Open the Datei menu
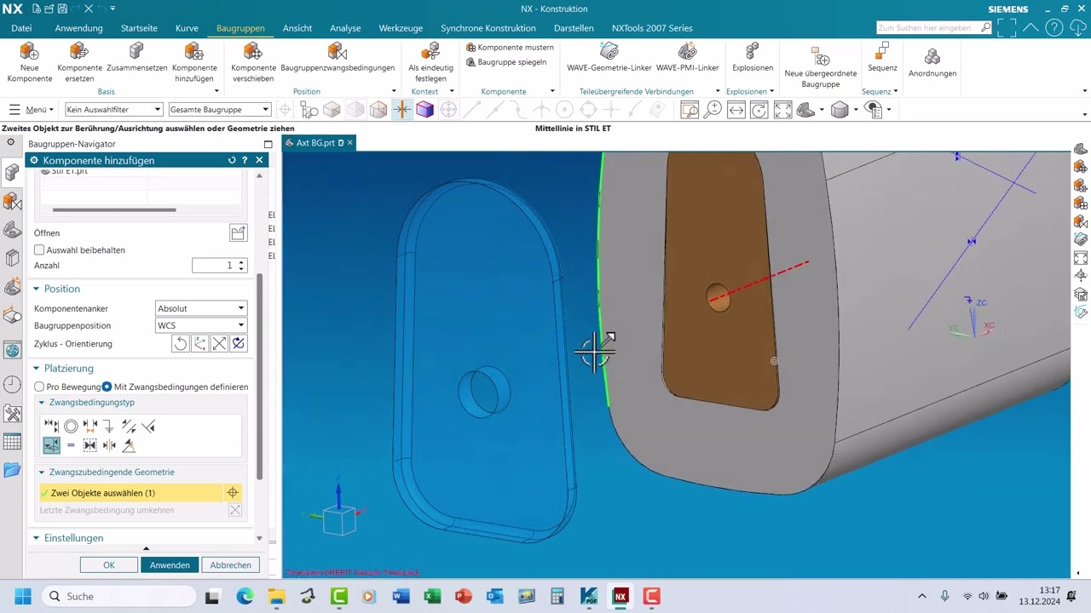The width and height of the screenshot is (1091, 613). coord(21,28)
